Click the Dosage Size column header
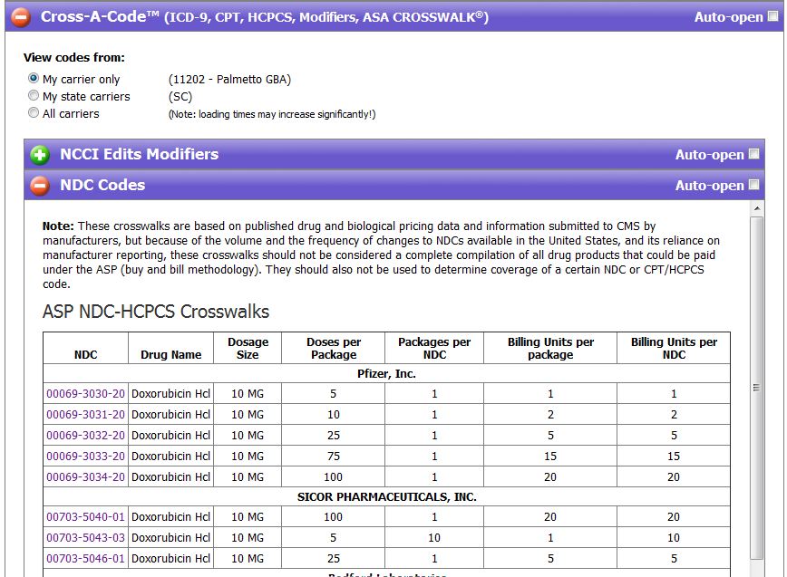 248,348
